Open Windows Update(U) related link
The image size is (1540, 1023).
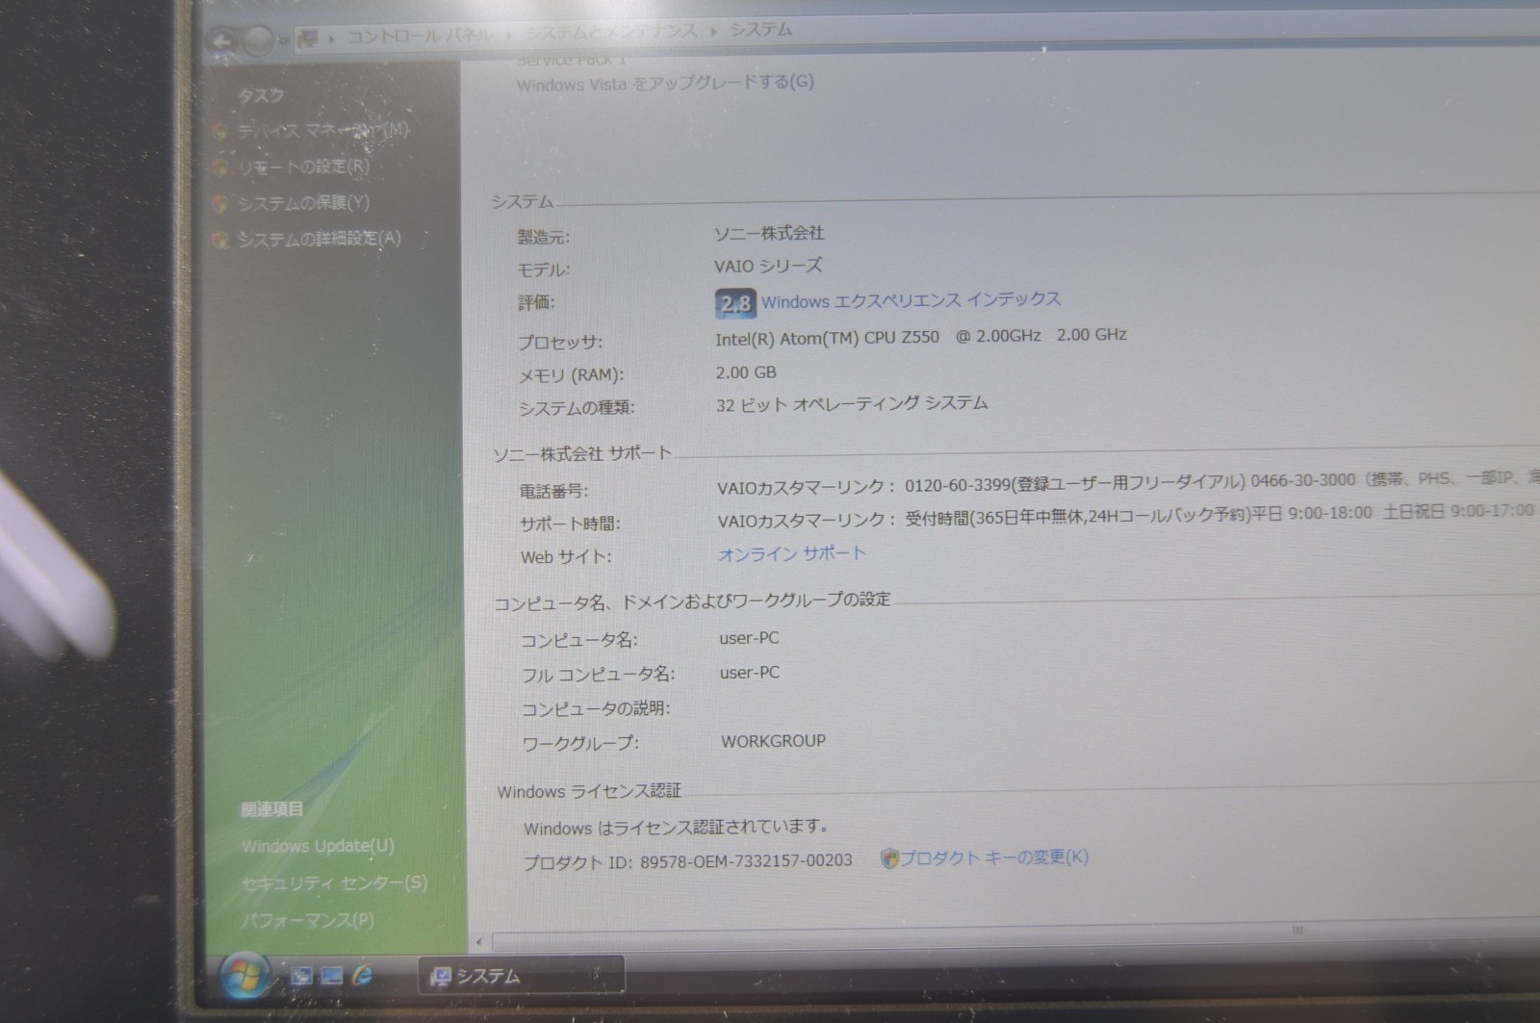319,846
